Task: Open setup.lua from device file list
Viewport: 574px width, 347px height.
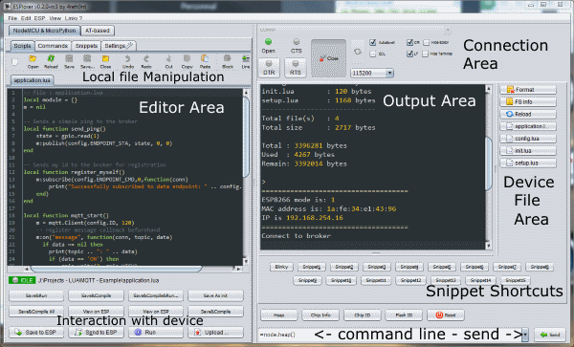Action: pos(528,163)
